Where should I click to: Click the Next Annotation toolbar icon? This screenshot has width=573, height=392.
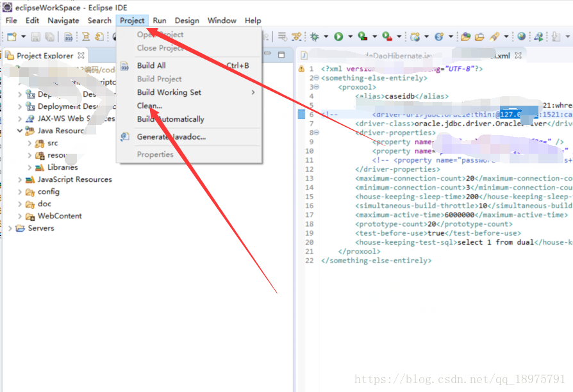pos(556,37)
